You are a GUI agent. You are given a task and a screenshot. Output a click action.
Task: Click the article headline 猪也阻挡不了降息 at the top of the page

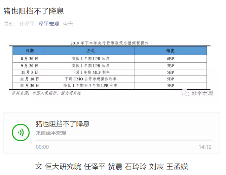coord(34,11)
